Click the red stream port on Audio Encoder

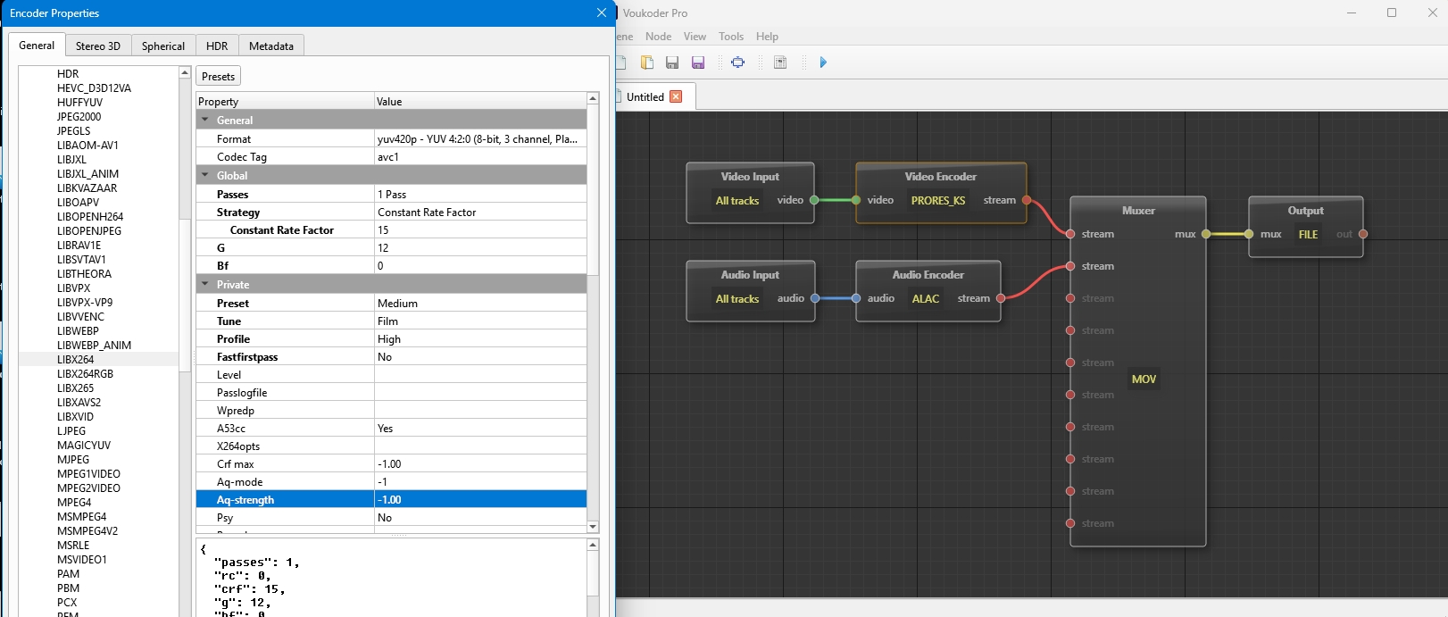[1001, 298]
